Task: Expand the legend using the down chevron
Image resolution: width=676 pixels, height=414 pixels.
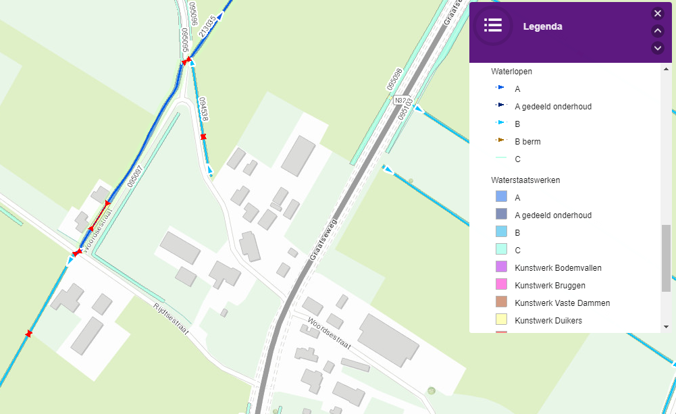Action: pyautogui.click(x=657, y=48)
